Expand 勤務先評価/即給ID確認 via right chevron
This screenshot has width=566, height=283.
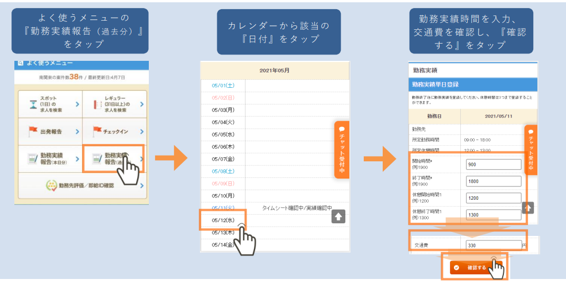(141, 185)
